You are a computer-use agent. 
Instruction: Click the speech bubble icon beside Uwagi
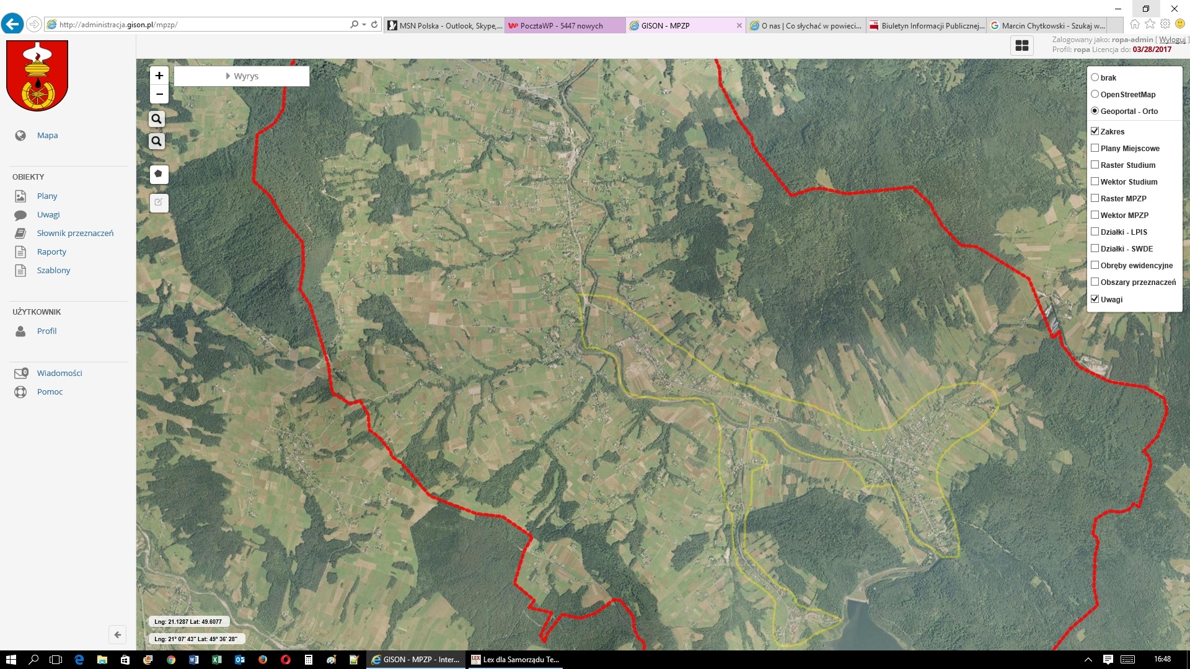pos(20,215)
